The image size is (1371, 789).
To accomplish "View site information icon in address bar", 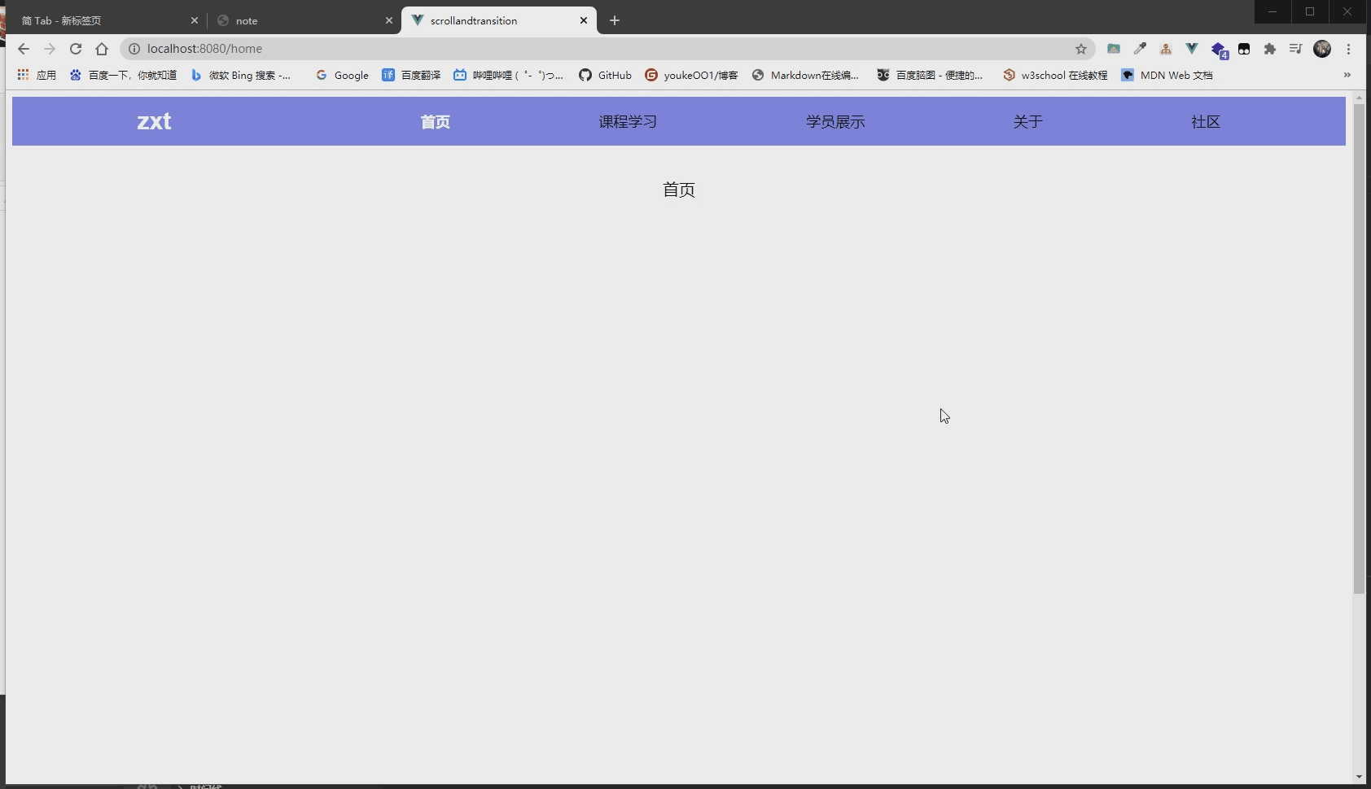I will click(x=134, y=49).
